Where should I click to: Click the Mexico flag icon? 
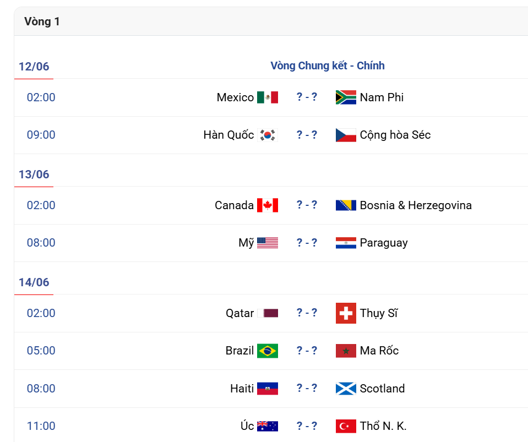click(x=268, y=97)
